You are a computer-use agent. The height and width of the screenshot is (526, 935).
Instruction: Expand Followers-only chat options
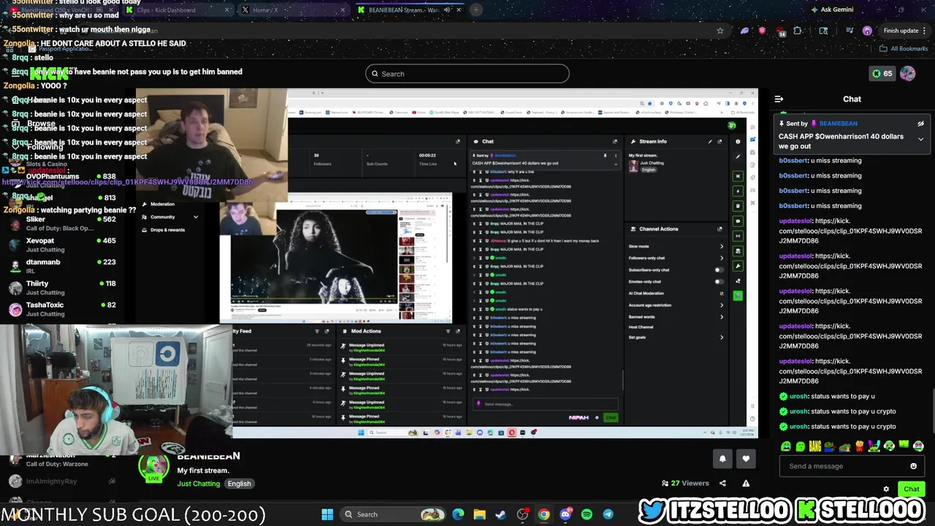[722, 258]
